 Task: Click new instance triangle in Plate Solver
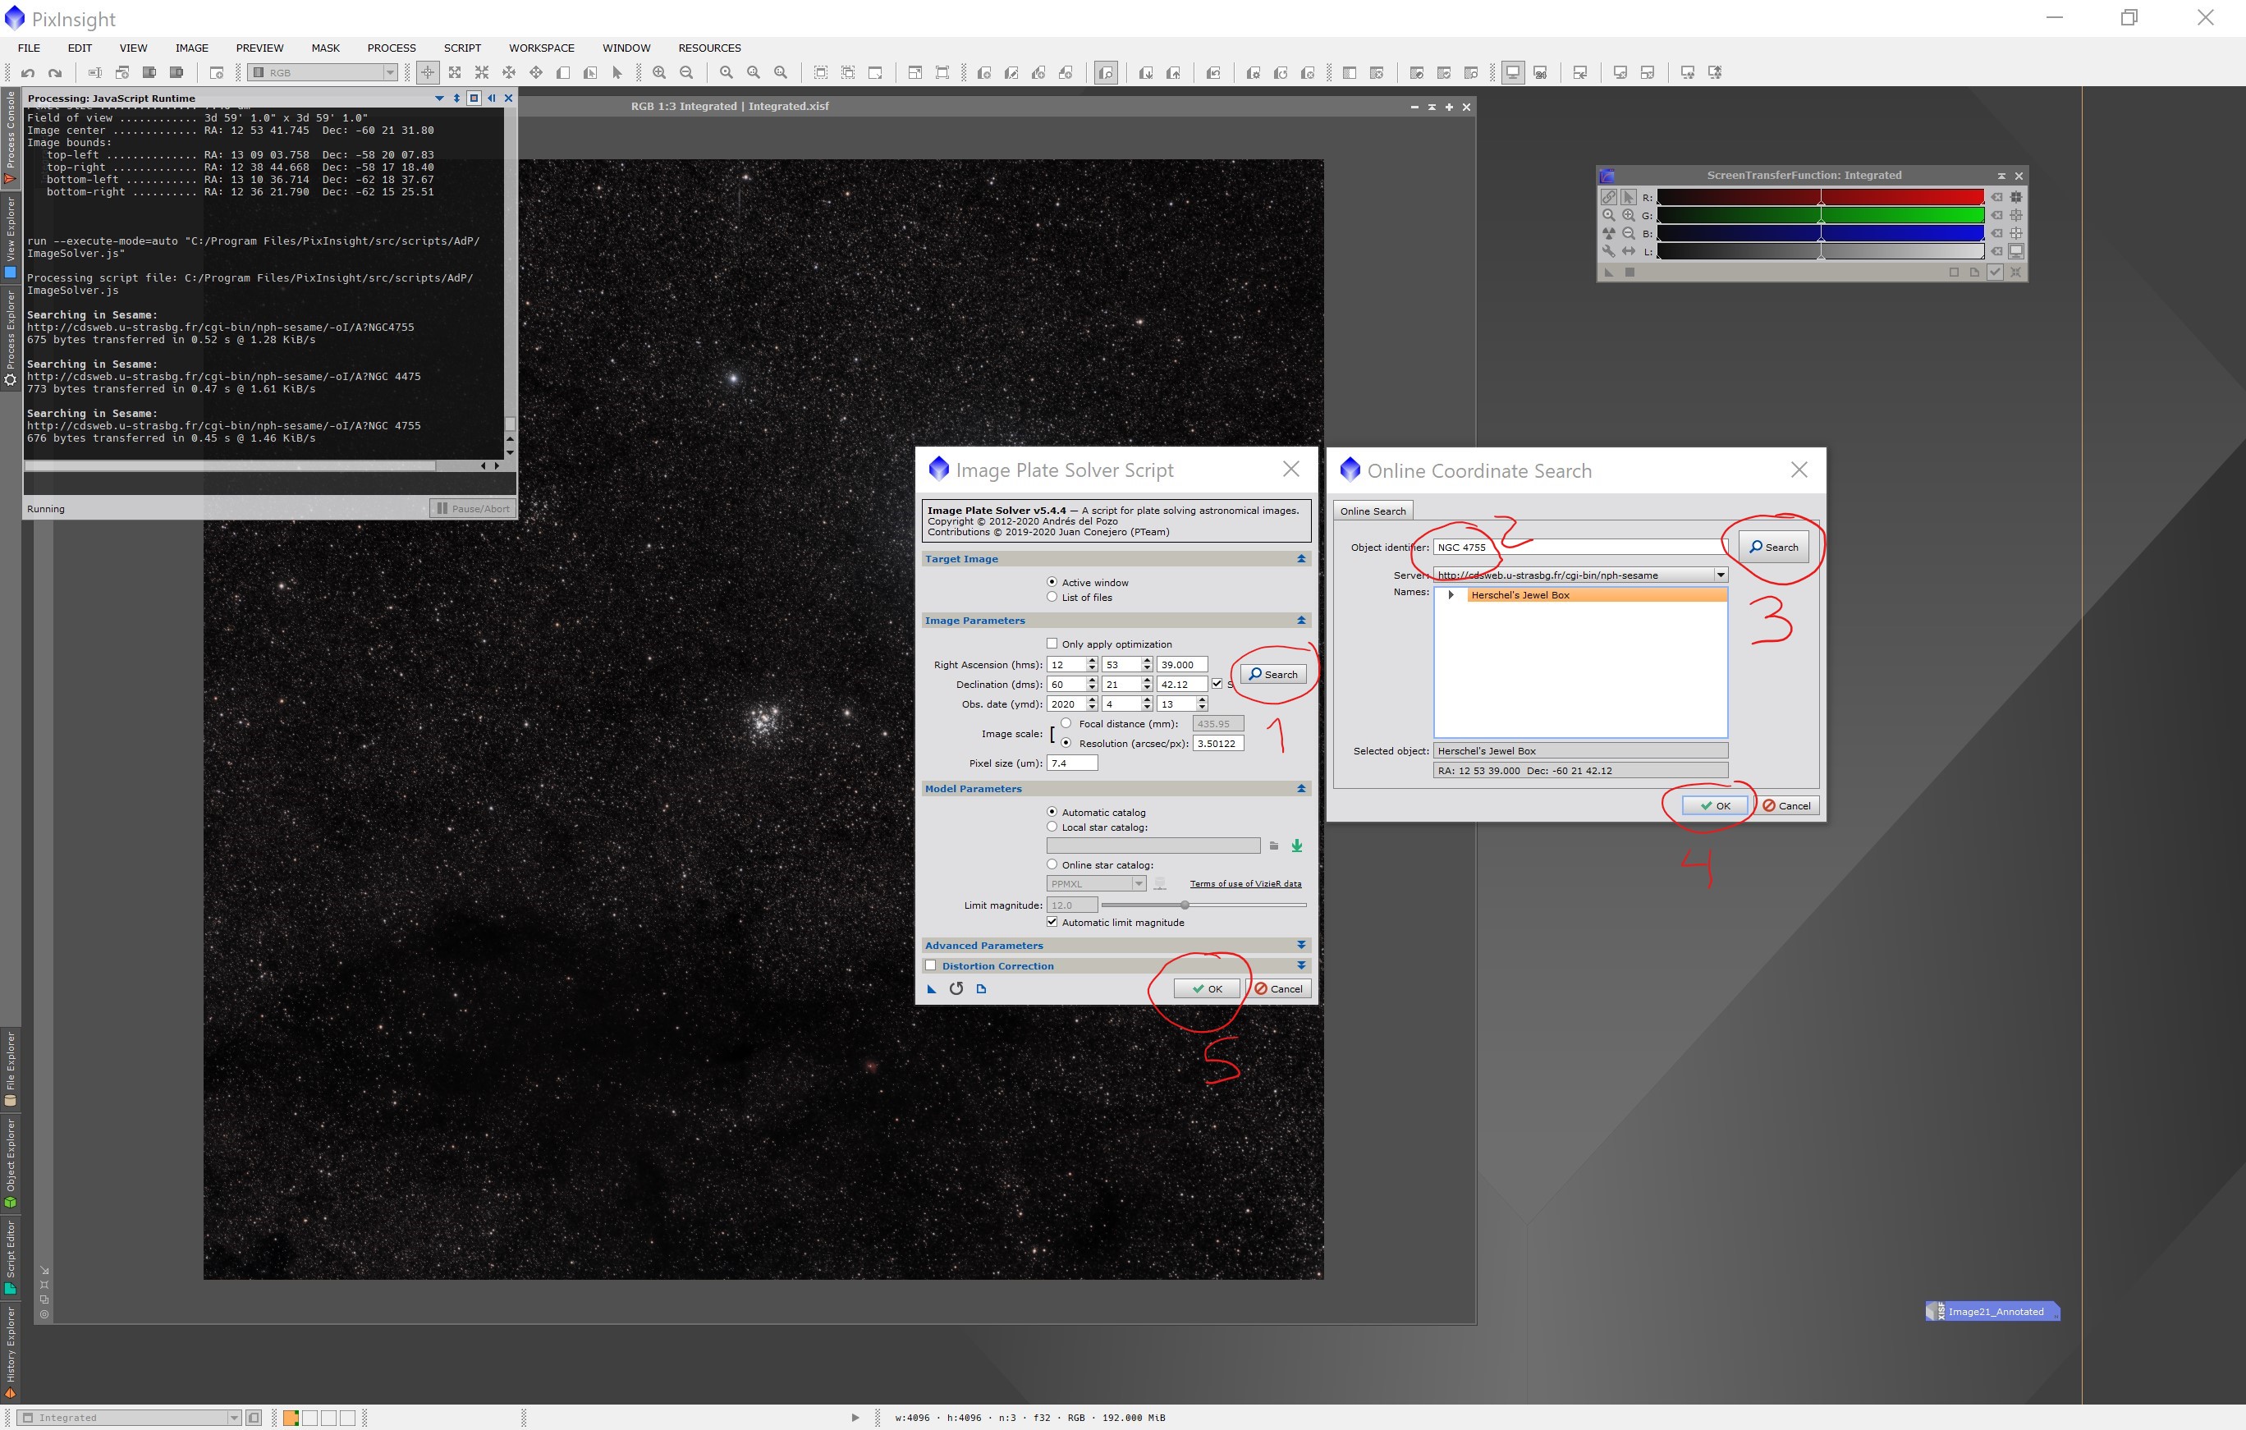(932, 989)
